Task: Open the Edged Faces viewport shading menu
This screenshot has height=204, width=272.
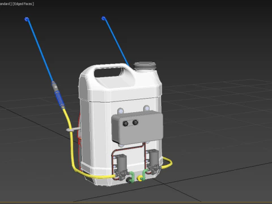Action: click(23, 4)
